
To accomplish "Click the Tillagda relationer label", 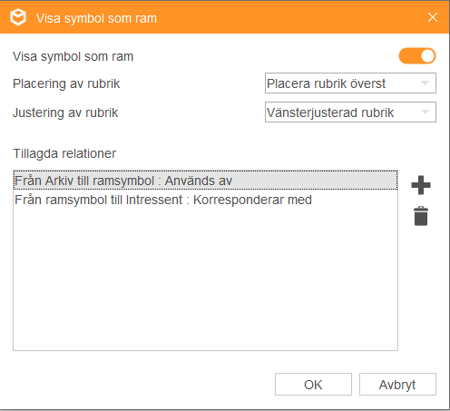I will coord(64,153).
